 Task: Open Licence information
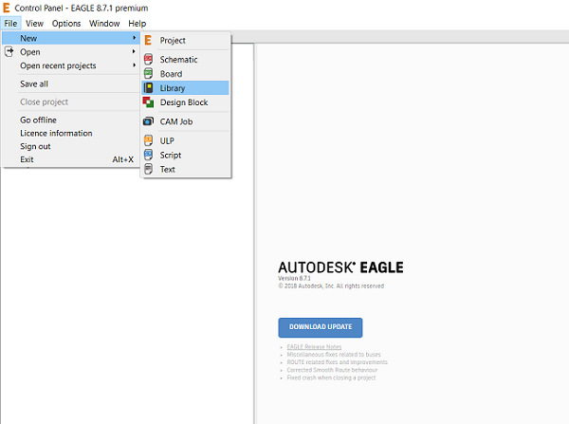[x=70, y=133]
